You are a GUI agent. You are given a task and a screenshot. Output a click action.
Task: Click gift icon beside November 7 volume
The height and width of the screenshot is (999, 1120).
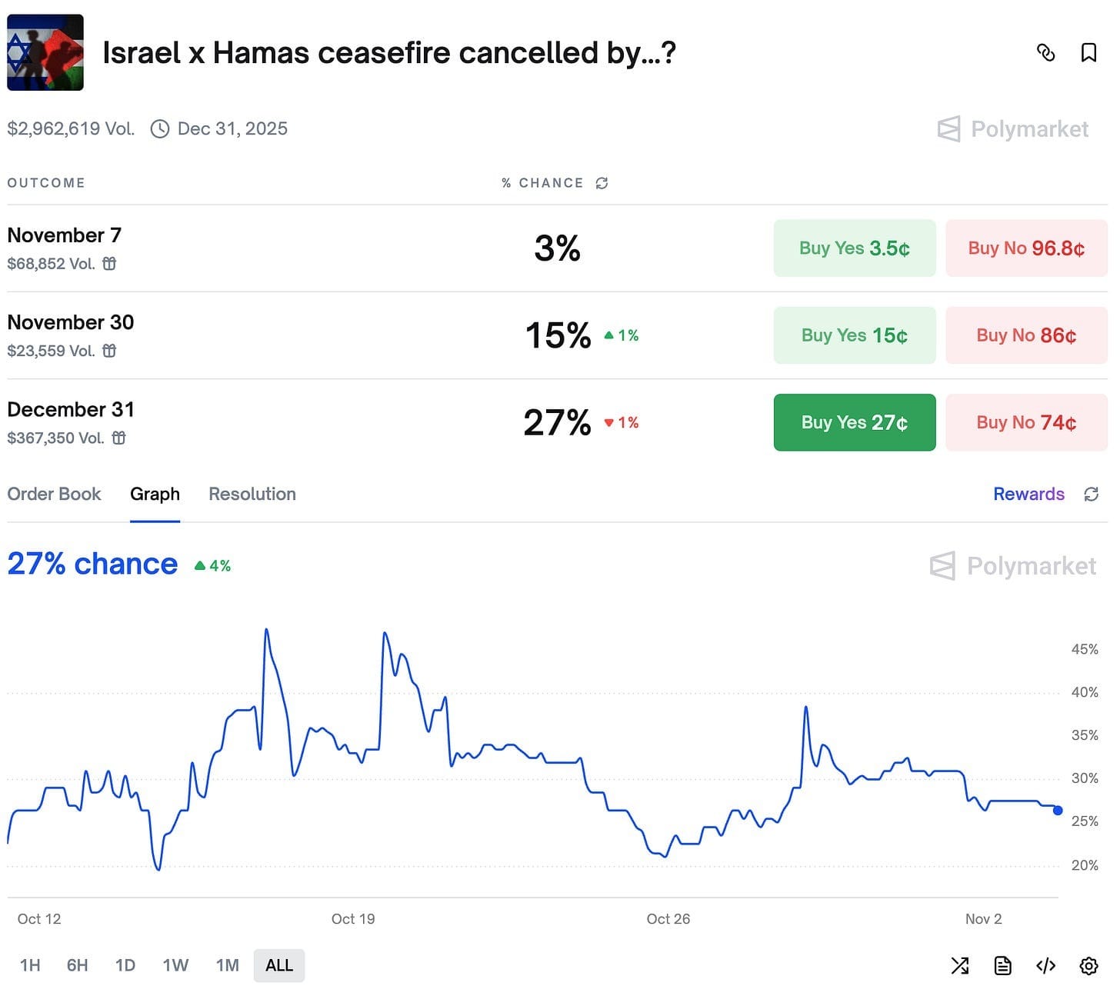point(110,264)
